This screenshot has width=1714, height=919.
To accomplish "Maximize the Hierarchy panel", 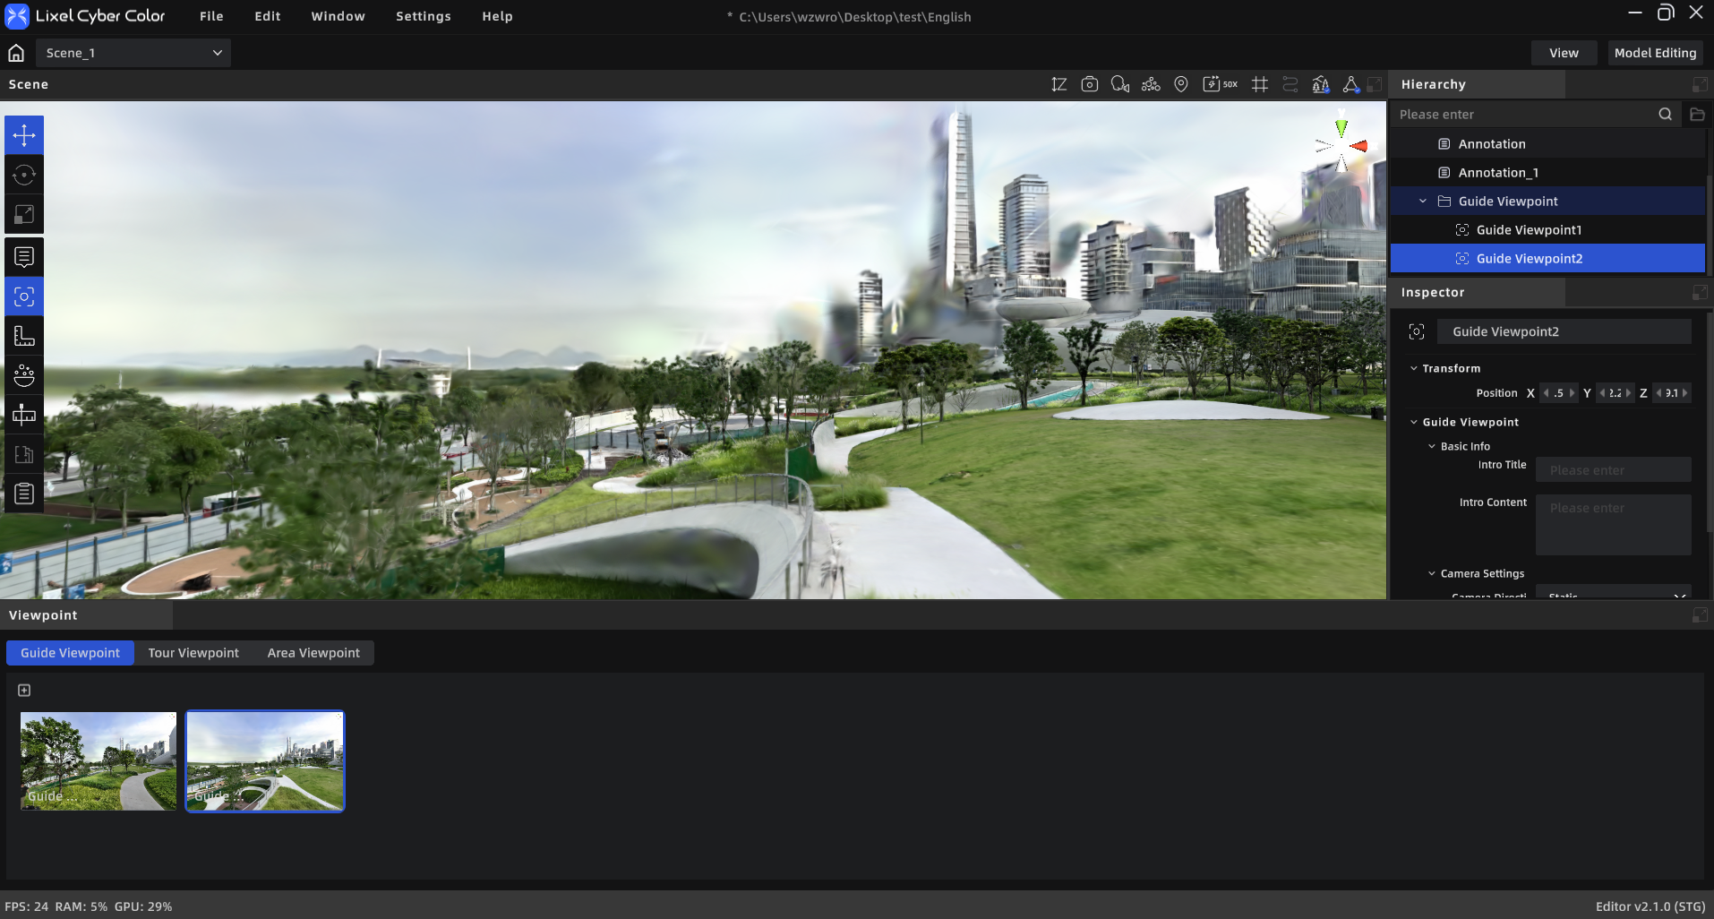I will pyautogui.click(x=1700, y=84).
